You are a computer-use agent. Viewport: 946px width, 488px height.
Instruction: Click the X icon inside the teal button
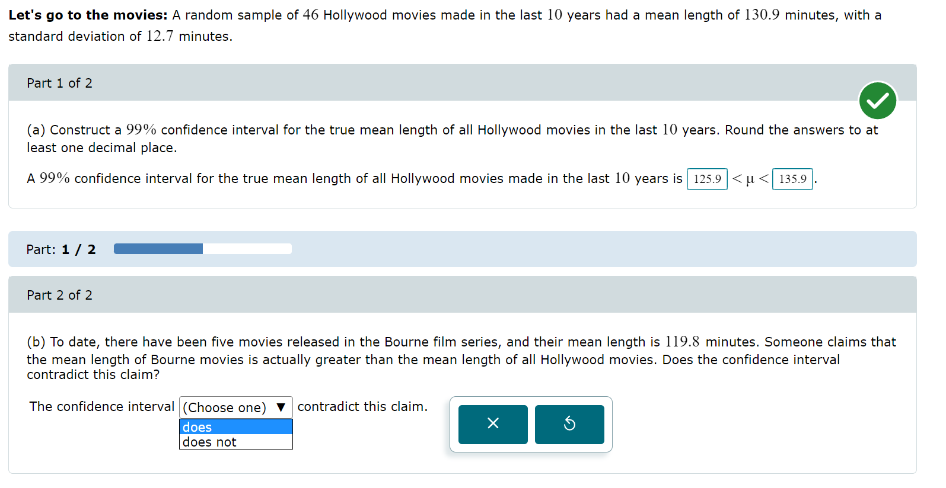point(492,424)
